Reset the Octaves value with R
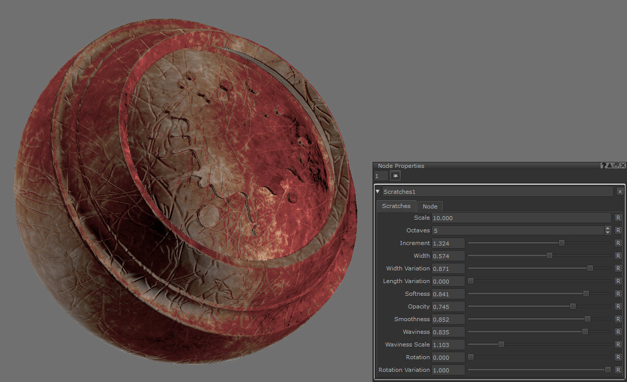The width and height of the screenshot is (627, 382). (618, 230)
